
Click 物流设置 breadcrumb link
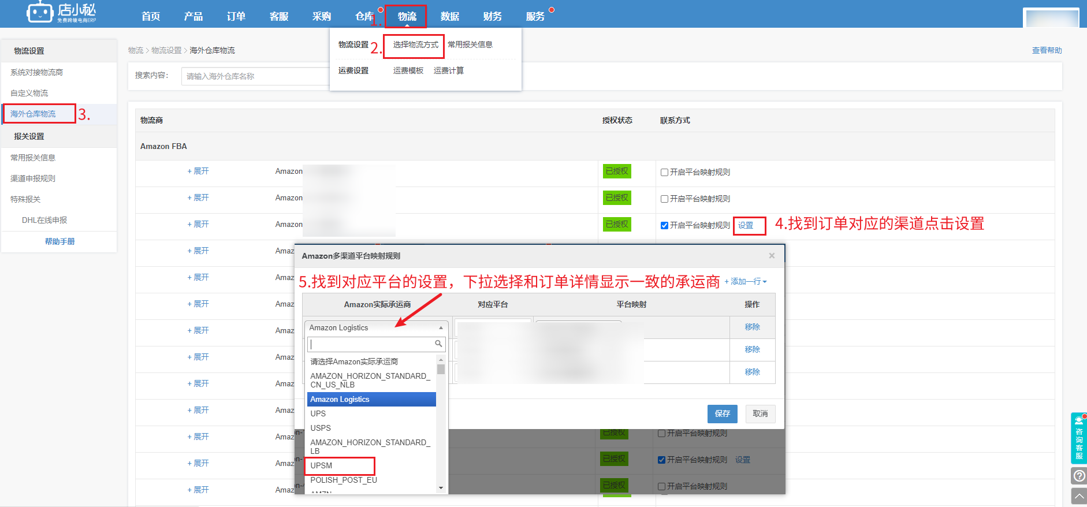(x=166, y=50)
